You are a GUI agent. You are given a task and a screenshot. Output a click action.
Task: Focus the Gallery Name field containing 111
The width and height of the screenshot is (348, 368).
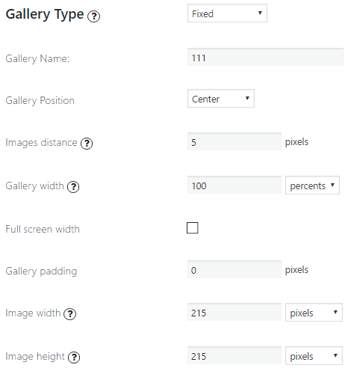(265, 57)
